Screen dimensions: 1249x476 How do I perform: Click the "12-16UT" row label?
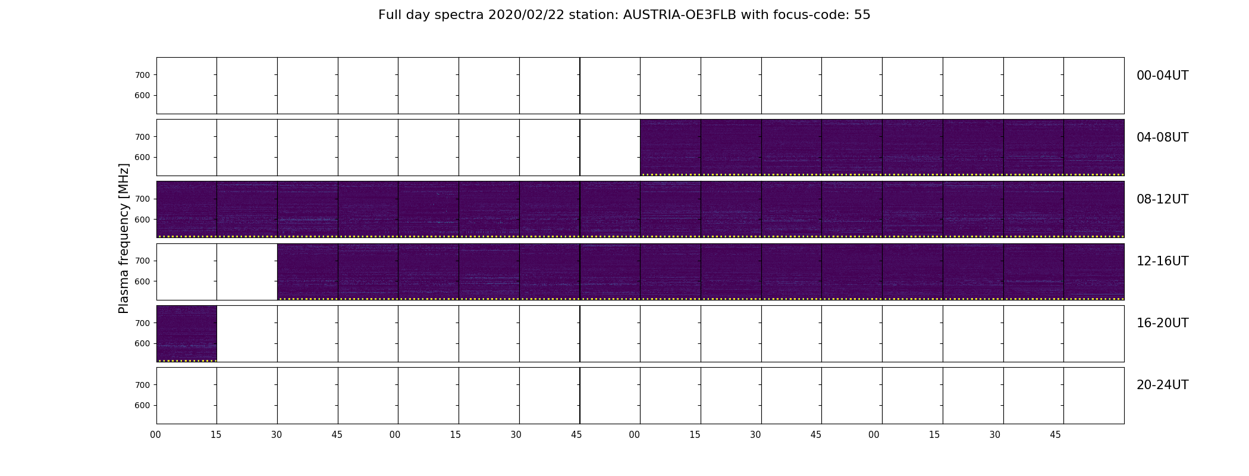pos(1162,261)
